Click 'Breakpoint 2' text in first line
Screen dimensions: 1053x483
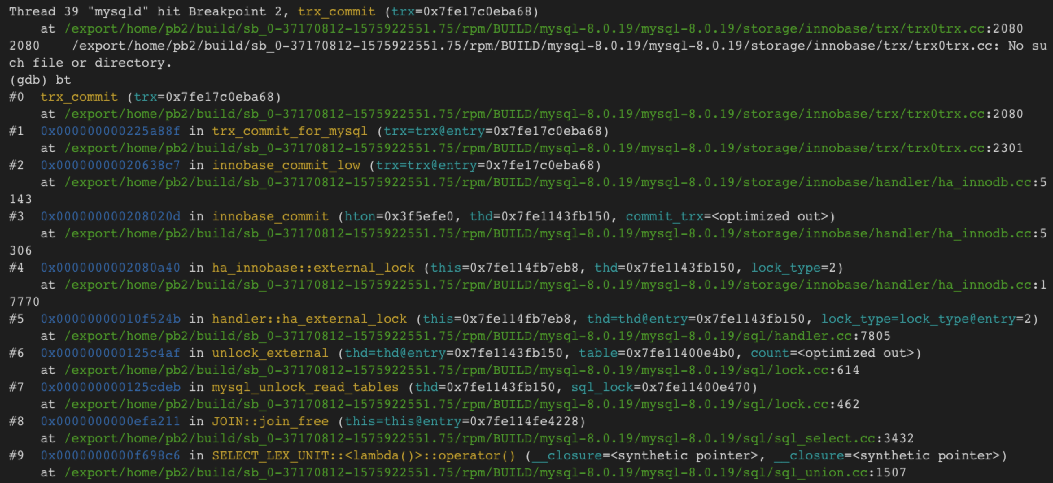[x=236, y=11]
